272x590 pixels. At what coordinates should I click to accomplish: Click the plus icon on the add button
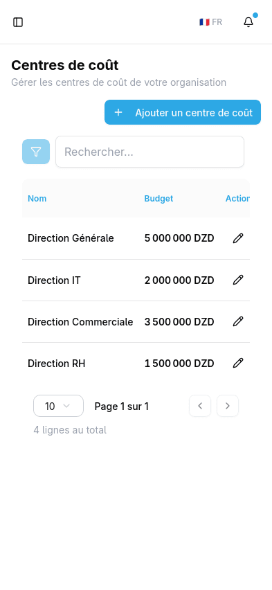pyautogui.click(x=118, y=112)
